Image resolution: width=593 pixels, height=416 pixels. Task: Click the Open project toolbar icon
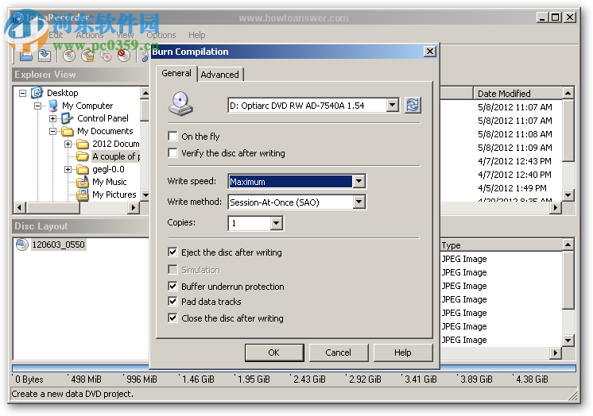pyautogui.click(x=26, y=56)
